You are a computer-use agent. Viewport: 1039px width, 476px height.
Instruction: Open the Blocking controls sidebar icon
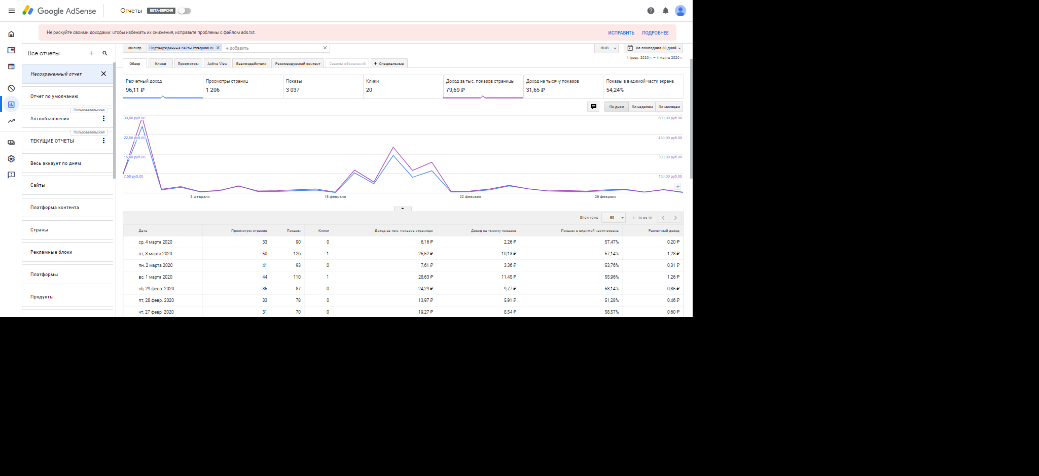(11, 88)
